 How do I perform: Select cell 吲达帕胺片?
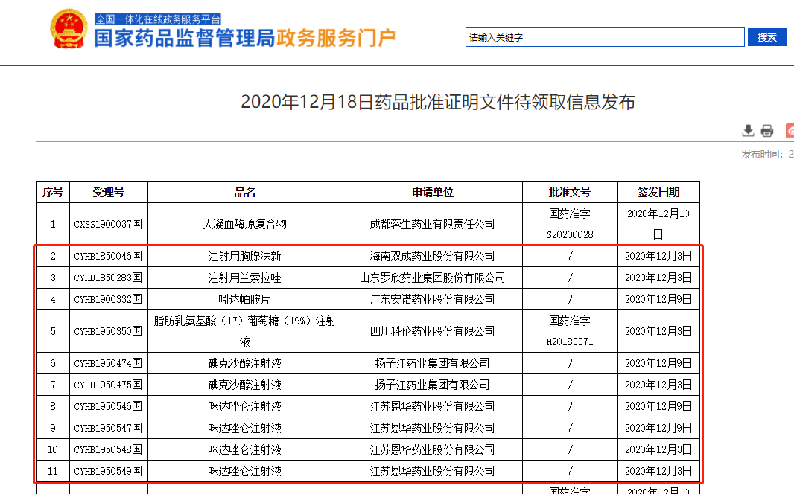245,299
